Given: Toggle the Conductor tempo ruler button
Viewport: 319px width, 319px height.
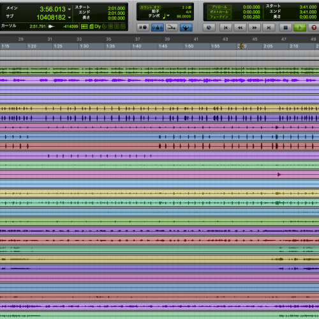Looking at the screenshot, I should (x=186, y=27).
